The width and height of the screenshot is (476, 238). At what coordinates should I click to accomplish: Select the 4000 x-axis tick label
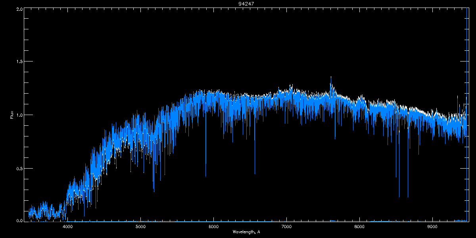tap(67, 227)
